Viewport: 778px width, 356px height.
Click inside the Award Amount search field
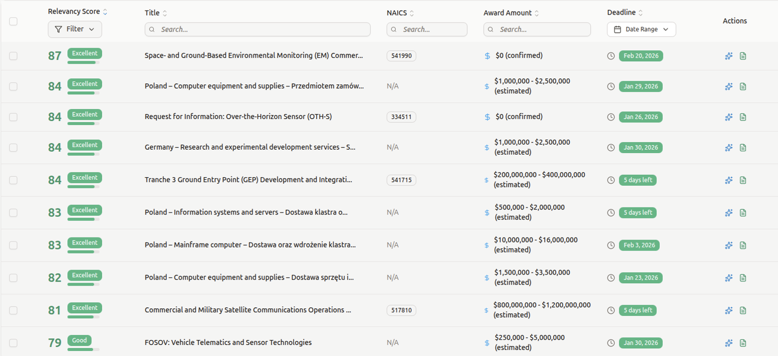pyautogui.click(x=537, y=30)
